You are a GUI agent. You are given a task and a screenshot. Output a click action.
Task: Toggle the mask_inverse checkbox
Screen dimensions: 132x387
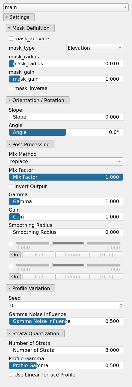11,88
